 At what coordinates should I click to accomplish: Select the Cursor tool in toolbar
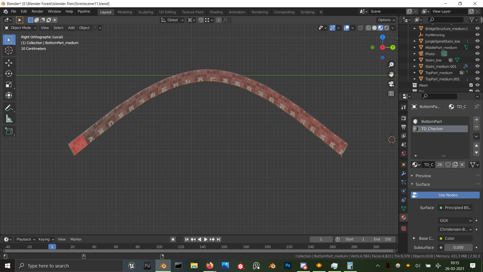tap(9, 51)
